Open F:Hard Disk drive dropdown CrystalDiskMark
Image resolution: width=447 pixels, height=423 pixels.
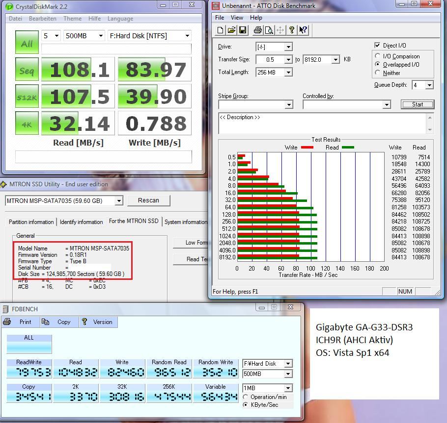(x=149, y=36)
